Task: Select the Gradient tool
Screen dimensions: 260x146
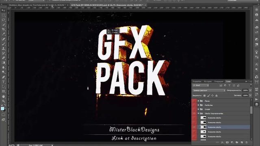Action: pos(3,63)
